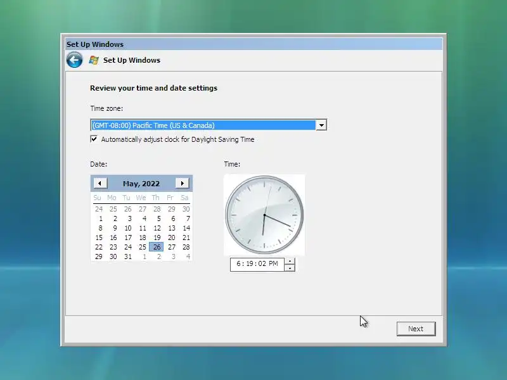Choose May 15 in the calendar
The width and height of the screenshot is (507, 380).
click(x=99, y=237)
